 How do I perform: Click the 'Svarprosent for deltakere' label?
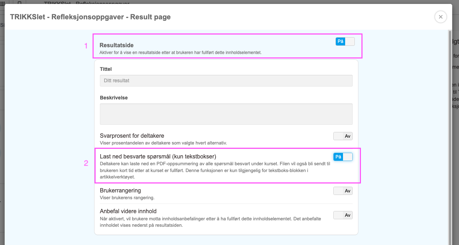click(x=132, y=136)
